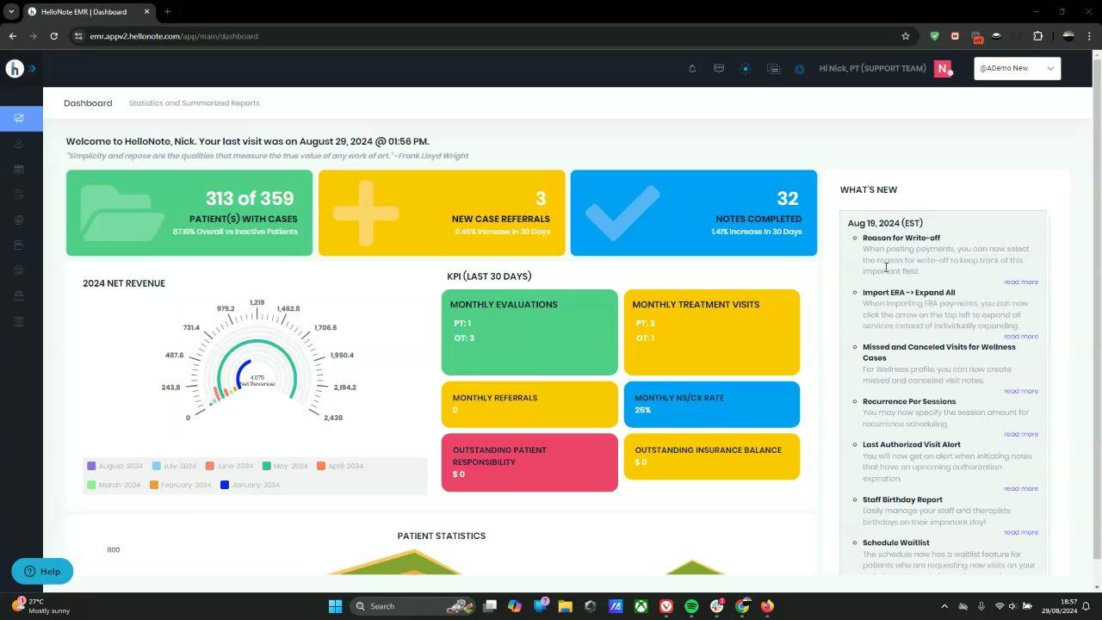Click the address bar URL field
This screenshot has width=1102, height=620.
[x=482, y=36]
